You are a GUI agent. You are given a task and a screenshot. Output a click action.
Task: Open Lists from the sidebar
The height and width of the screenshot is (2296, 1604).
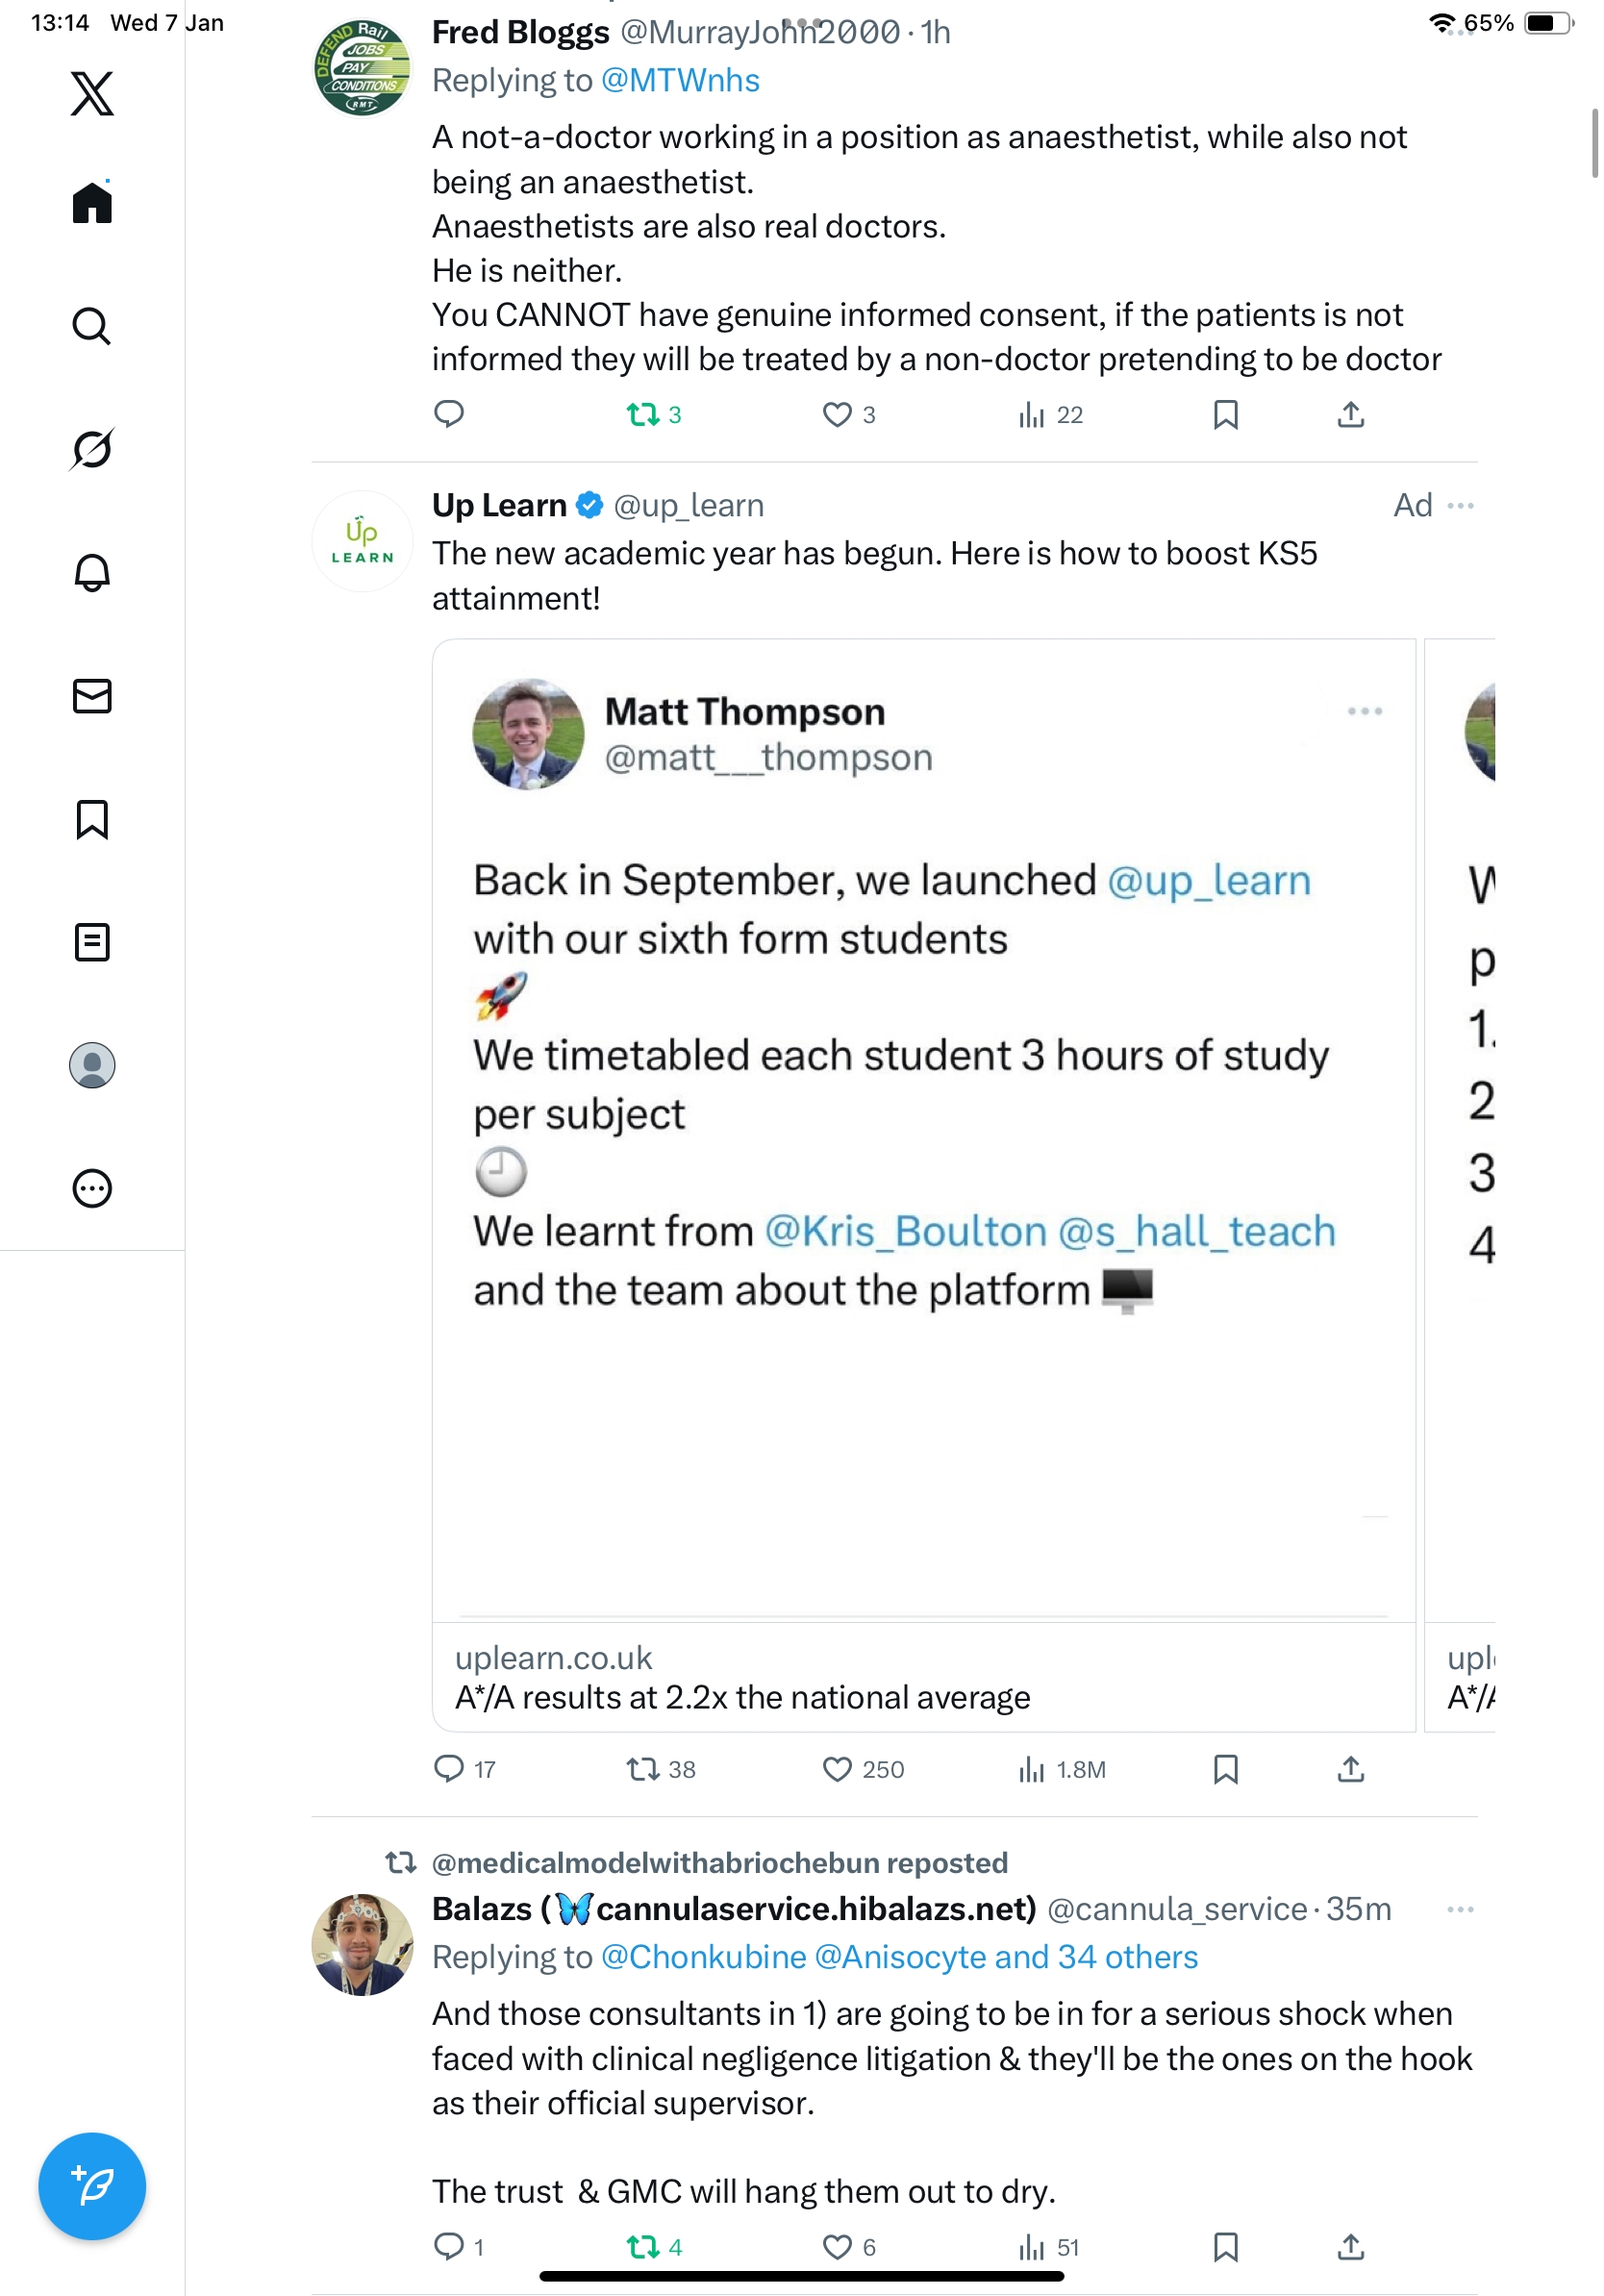click(92, 942)
